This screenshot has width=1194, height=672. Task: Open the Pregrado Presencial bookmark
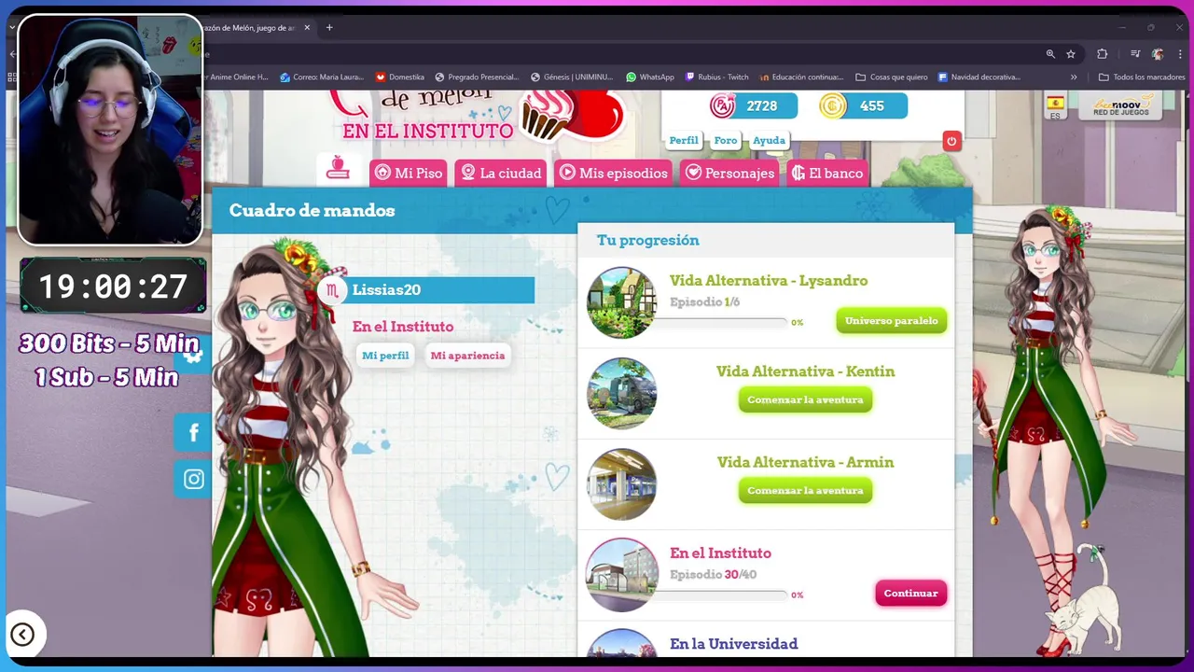477,77
